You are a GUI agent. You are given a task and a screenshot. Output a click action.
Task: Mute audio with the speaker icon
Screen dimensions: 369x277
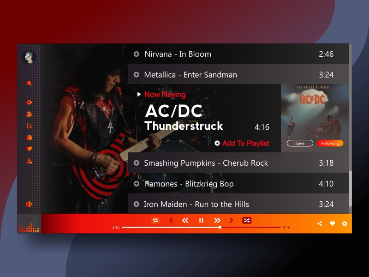[29, 204]
